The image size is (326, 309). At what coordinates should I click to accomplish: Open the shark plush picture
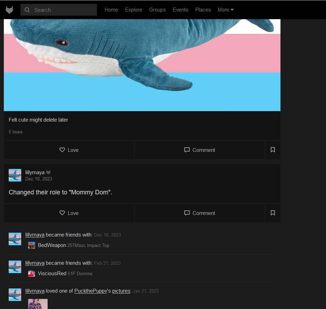click(x=142, y=65)
